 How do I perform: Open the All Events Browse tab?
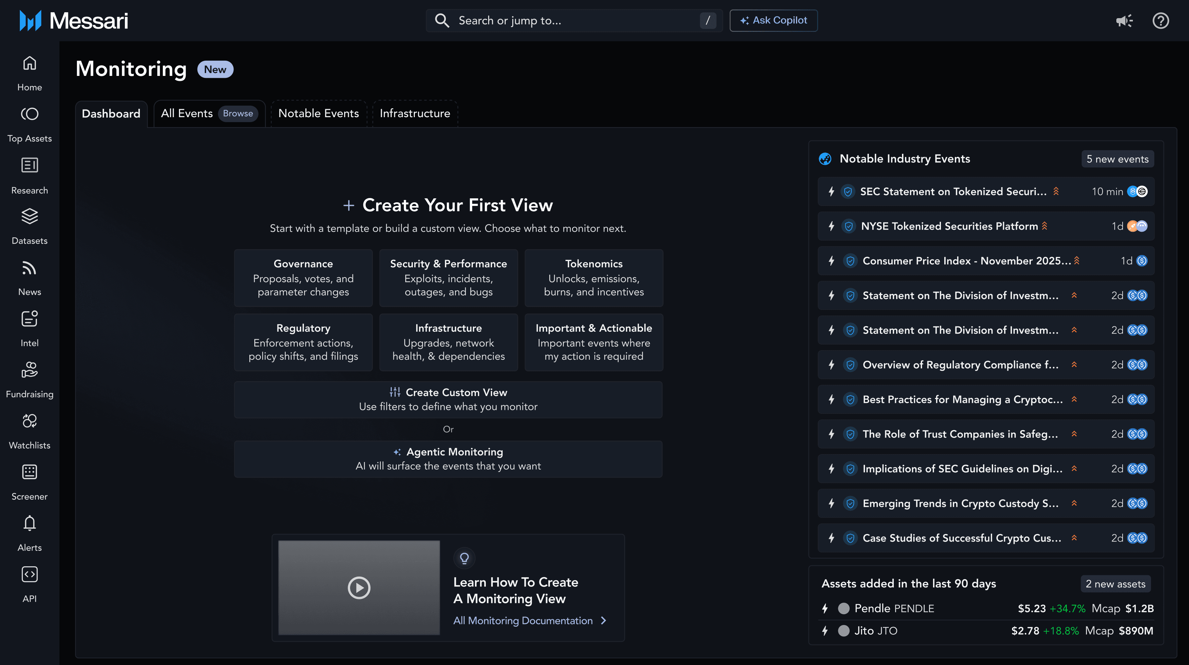pyautogui.click(x=209, y=114)
